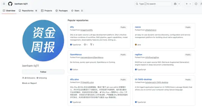The width and height of the screenshot is (202, 109).
Task: Click the Stars count badge 2
Action: pyautogui.click(x=82, y=11)
